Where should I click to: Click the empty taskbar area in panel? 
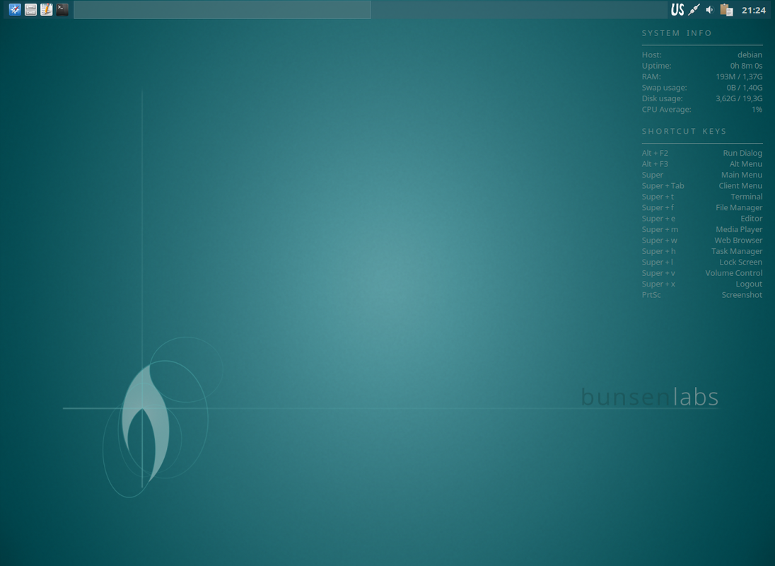pyautogui.click(x=223, y=9)
